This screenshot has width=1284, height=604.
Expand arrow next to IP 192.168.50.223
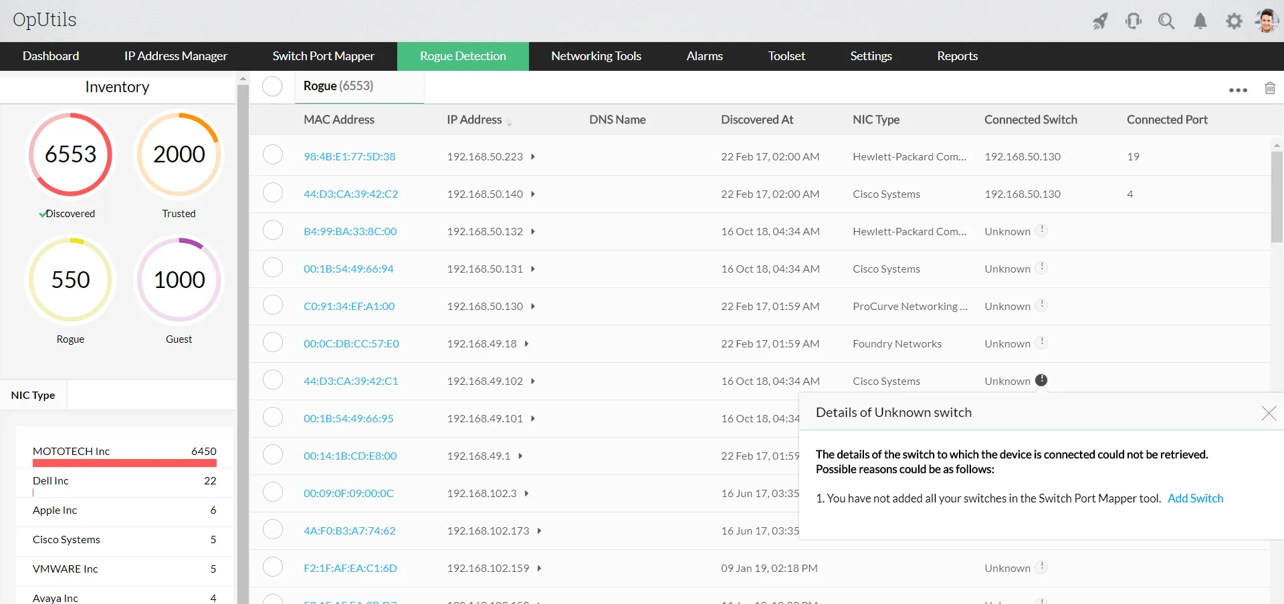[x=533, y=157]
